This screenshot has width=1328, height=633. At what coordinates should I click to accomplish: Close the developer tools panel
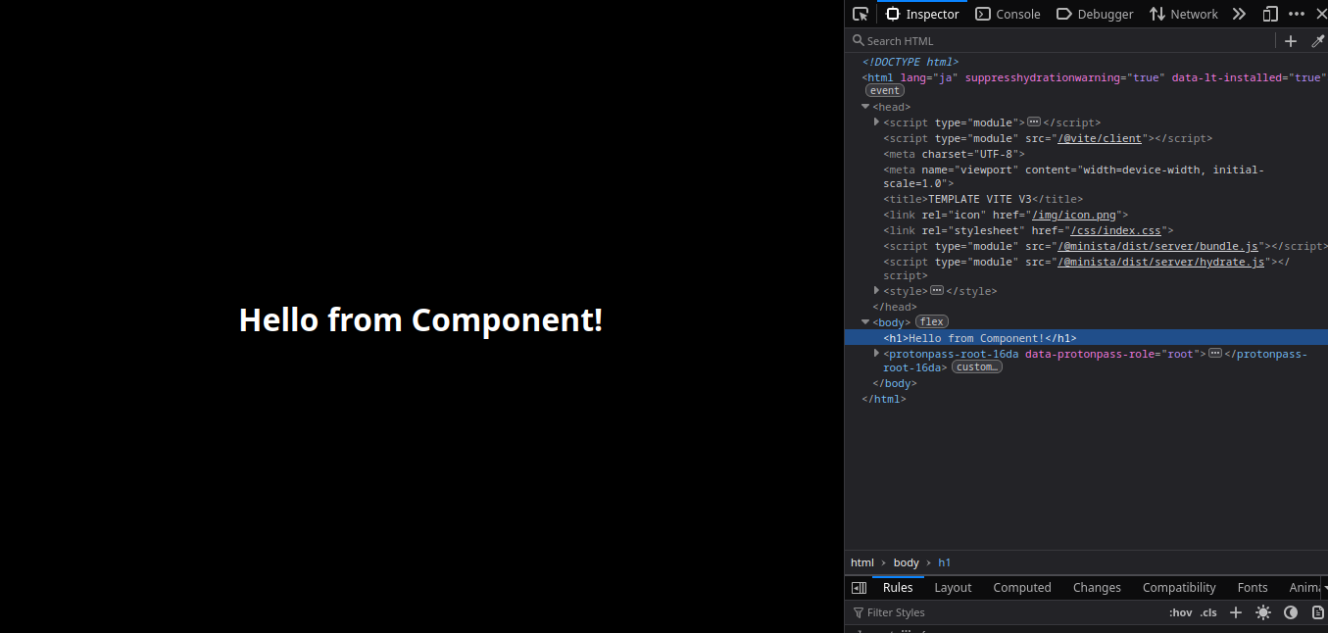[1320, 14]
